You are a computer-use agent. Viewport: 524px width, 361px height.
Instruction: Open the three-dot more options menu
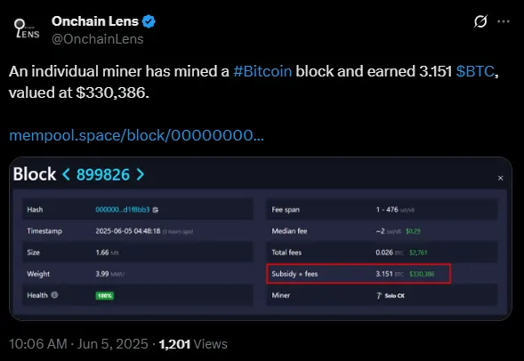[504, 21]
